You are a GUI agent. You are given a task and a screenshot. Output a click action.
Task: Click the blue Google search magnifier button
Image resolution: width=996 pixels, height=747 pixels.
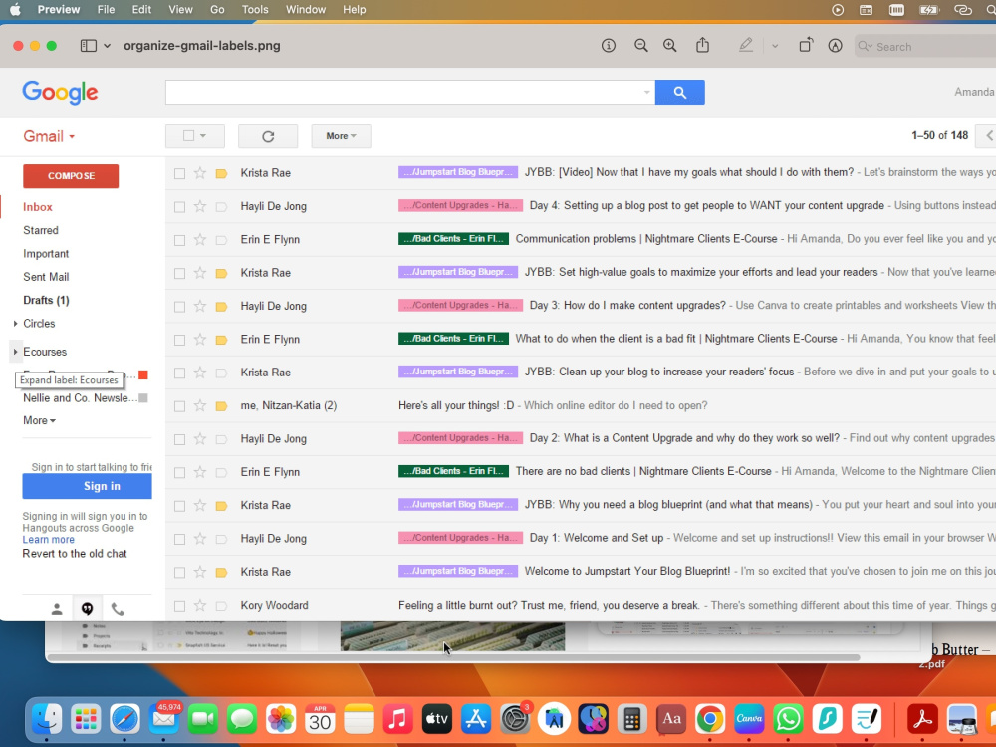coord(679,92)
